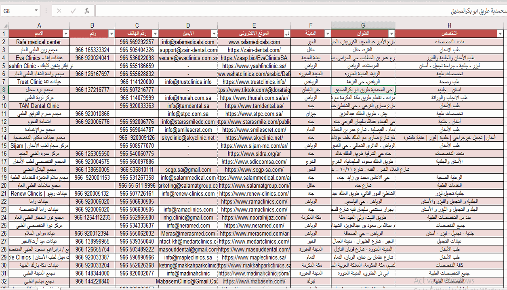Viewport: 507px width, 290px height.
Task: Click the Select All corner triangle
Action: click(x=4, y=25)
